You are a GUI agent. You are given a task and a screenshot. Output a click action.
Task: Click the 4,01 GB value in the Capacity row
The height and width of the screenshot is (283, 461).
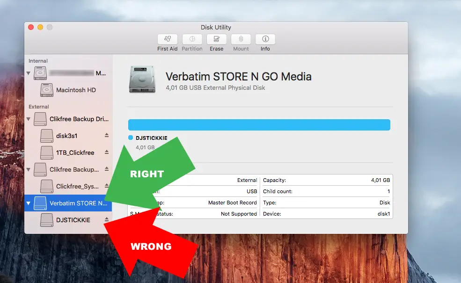[x=381, y=180]
